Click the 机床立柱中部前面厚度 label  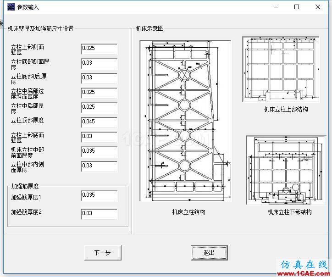coord(28,152)
